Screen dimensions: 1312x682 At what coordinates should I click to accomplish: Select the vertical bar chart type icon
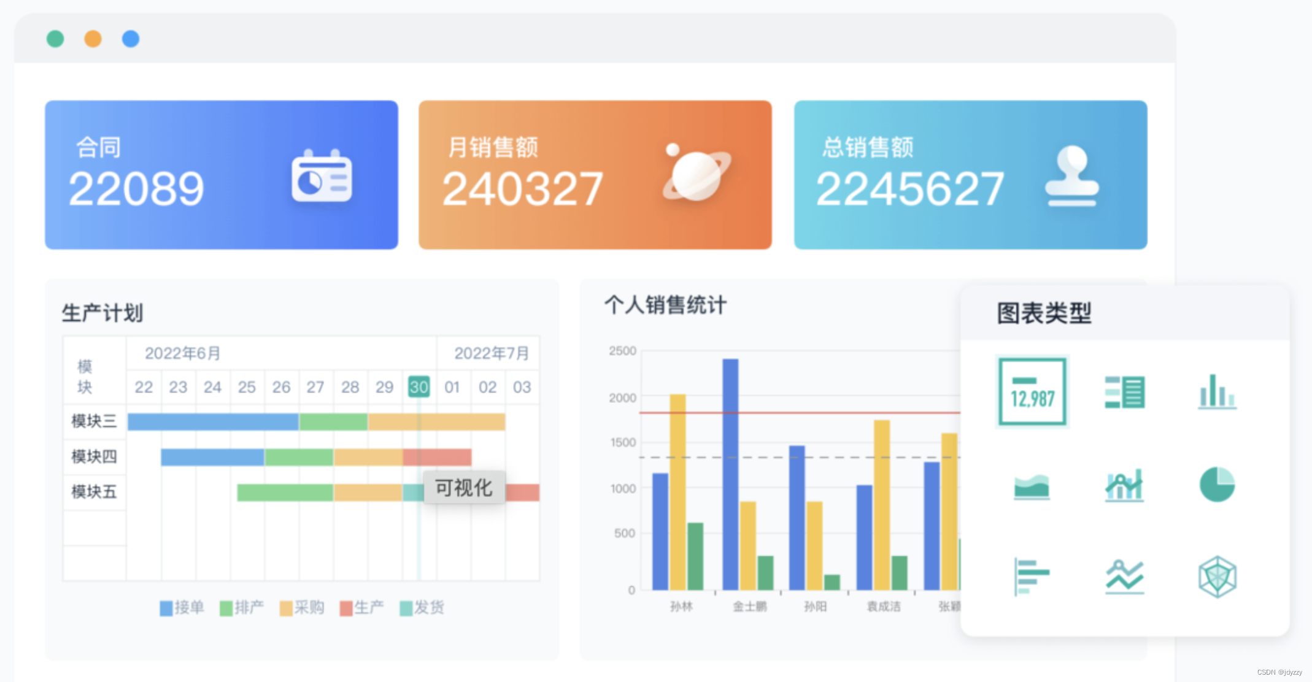pyautogui.click(x=1217, y=392)
